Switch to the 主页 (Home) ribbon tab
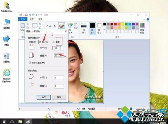Image resolution: width=168 pixels, height=124 pixels. [32, 19]
